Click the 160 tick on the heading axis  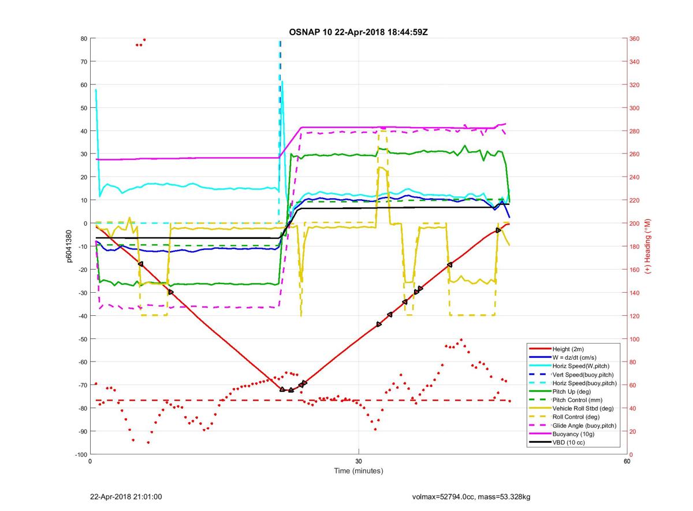pyautogui.click(x=635, y=270)
